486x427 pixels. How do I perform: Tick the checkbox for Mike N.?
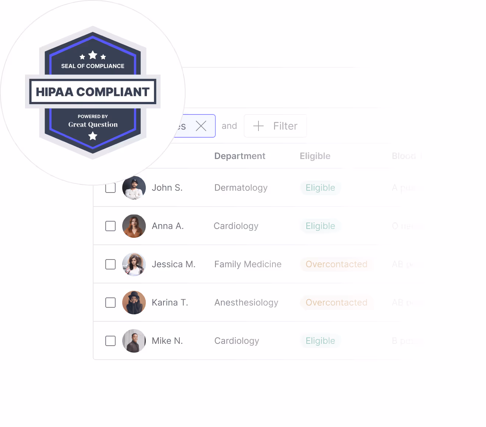tap(110, 341)
